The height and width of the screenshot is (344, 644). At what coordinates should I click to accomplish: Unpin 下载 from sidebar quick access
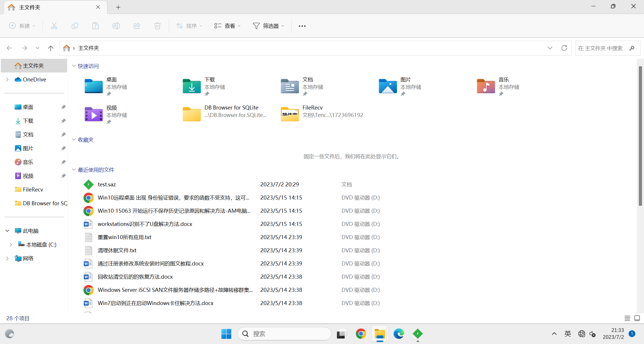63,121
